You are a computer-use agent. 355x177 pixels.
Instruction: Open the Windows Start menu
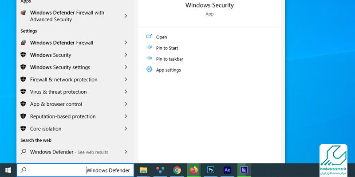8,170
